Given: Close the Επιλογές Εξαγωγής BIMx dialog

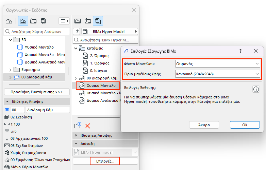Looking at the screenshot, I should pos(256,51).
